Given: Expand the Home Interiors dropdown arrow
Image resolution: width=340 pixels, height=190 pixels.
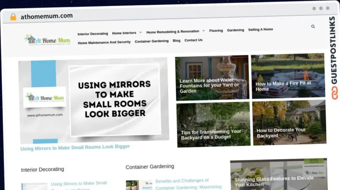Looking at the screenshot, I should coord(140,32).
